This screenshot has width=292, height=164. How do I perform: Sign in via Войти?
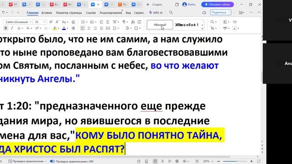[189, 4]
